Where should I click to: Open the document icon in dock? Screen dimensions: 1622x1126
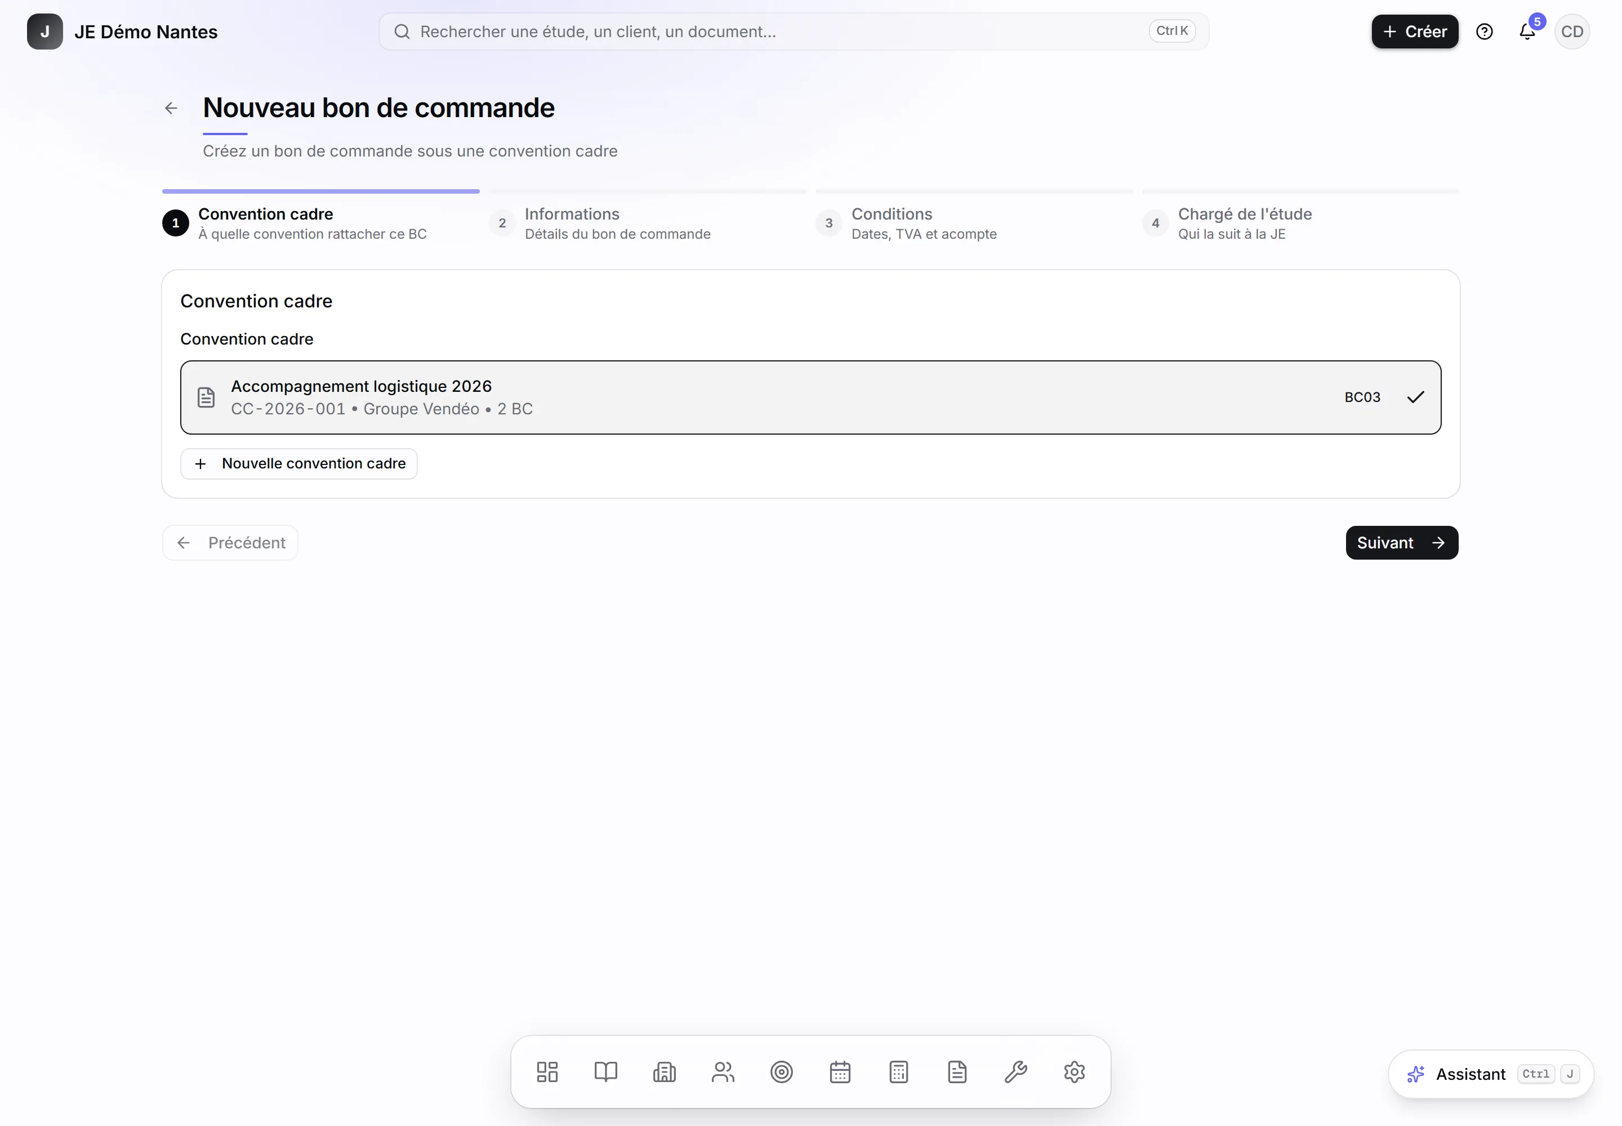(957, 1072)
